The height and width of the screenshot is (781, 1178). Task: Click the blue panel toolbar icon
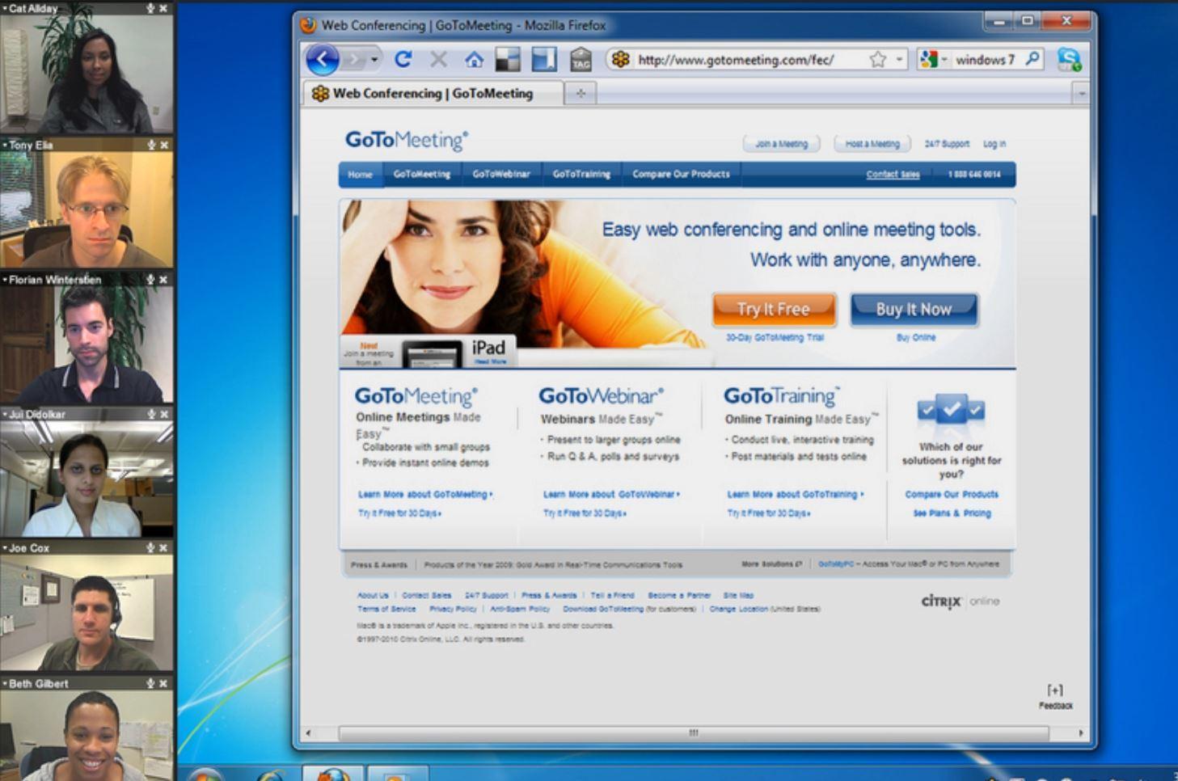coord(544,59)
